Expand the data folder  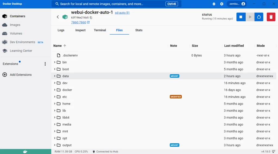click(x=55, y=76)
